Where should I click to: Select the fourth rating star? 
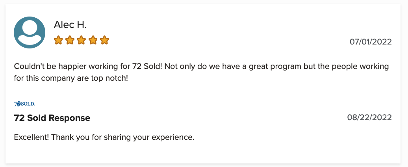point(93,40)
